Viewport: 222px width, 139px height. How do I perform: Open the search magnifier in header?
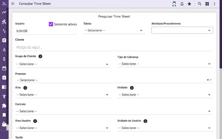tap(200, 4)
